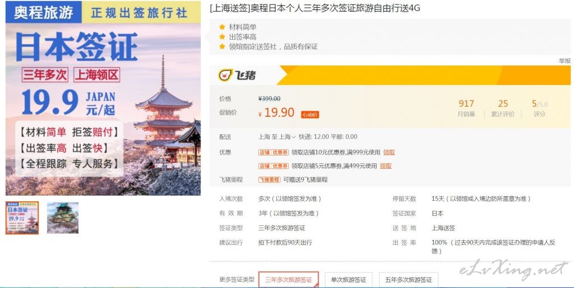Click the star icon beside 领馆指定送签社
This screenshot has height=288, width=574.
point(222,46)
